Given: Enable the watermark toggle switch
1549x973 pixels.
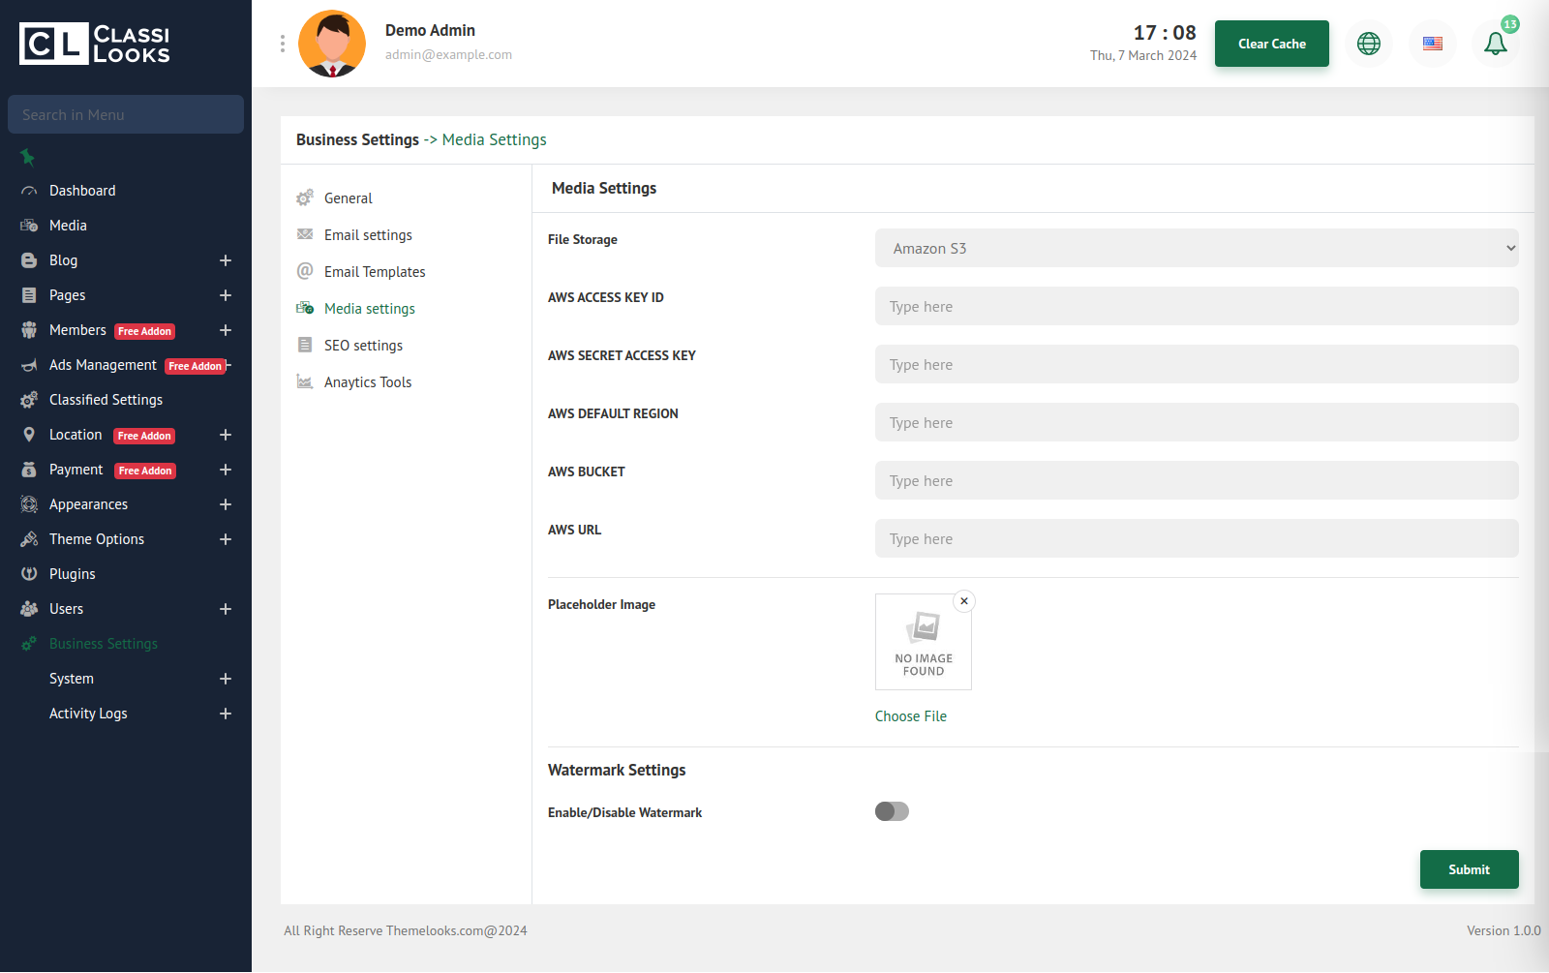Looking at the screenshot, I should click(892, 811).
